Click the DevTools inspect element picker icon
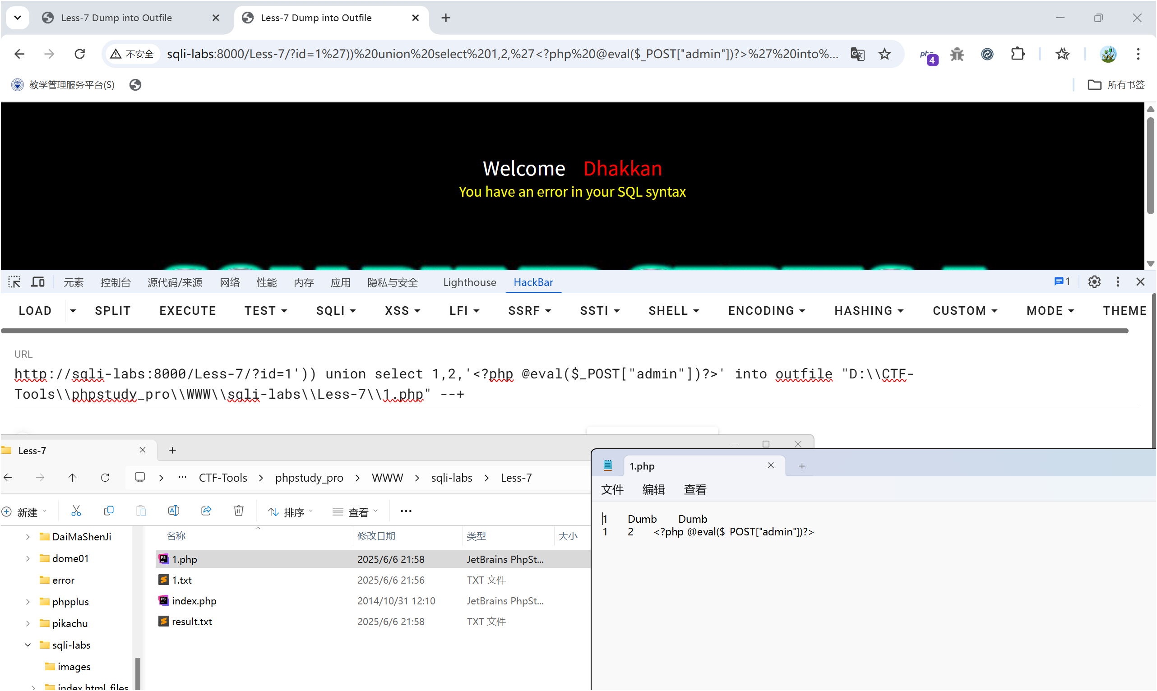The width and height of the screenshot is (1157, 691). [x=14, y=282]
